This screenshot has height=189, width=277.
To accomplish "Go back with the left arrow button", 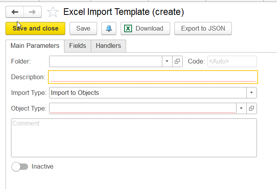I will (x=15, y=12).
